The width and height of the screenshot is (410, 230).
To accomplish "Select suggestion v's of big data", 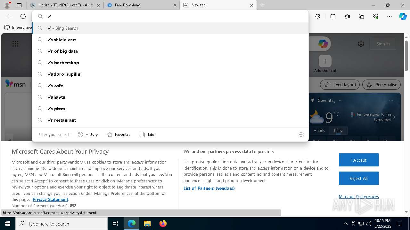I will (170, 51).
